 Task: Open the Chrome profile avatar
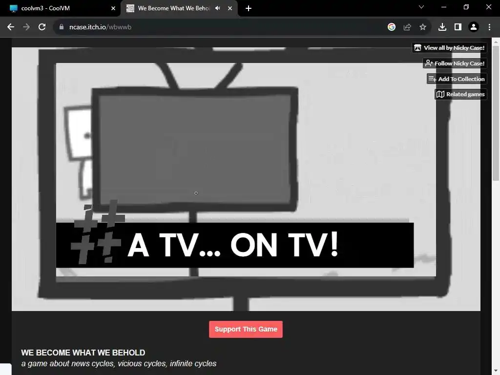pos(474,27)
